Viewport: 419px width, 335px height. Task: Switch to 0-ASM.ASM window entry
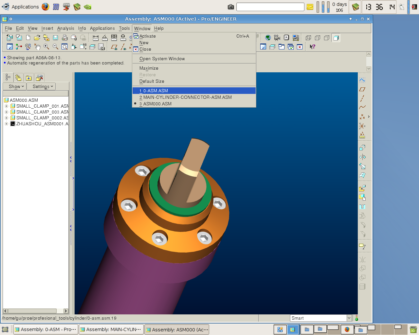[194, 91]
